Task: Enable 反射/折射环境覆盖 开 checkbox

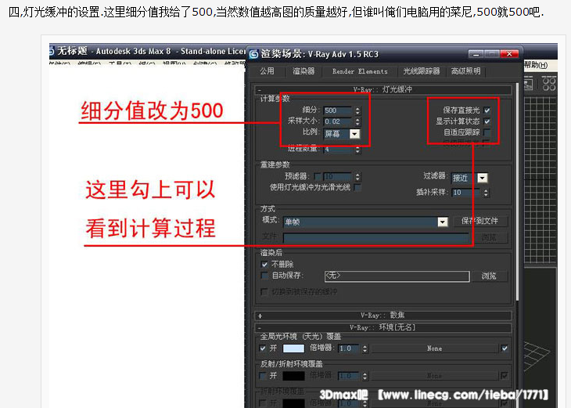Action: pyautogui.click(x=263, y=376)
